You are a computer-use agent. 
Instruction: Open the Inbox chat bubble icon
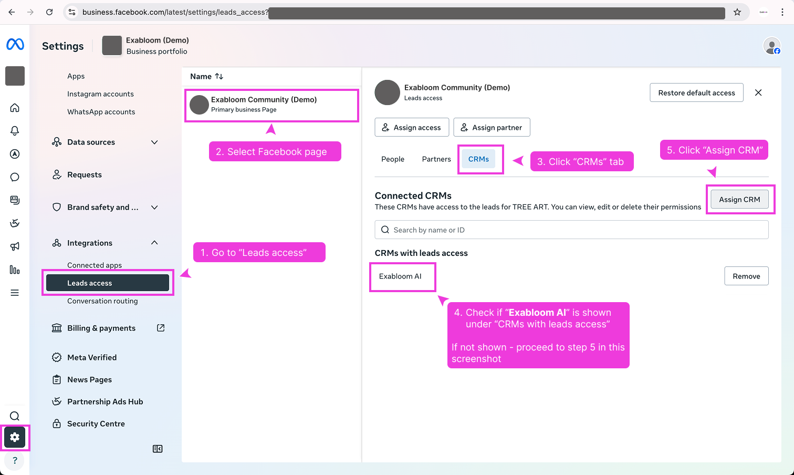coord(15,177)
